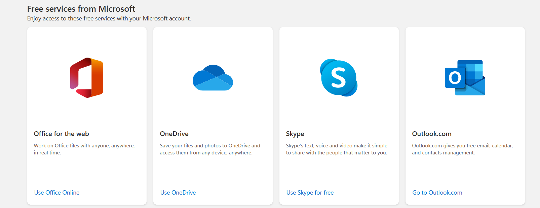
Task: Open the Use Office Online link
Action: pos(57,193)
